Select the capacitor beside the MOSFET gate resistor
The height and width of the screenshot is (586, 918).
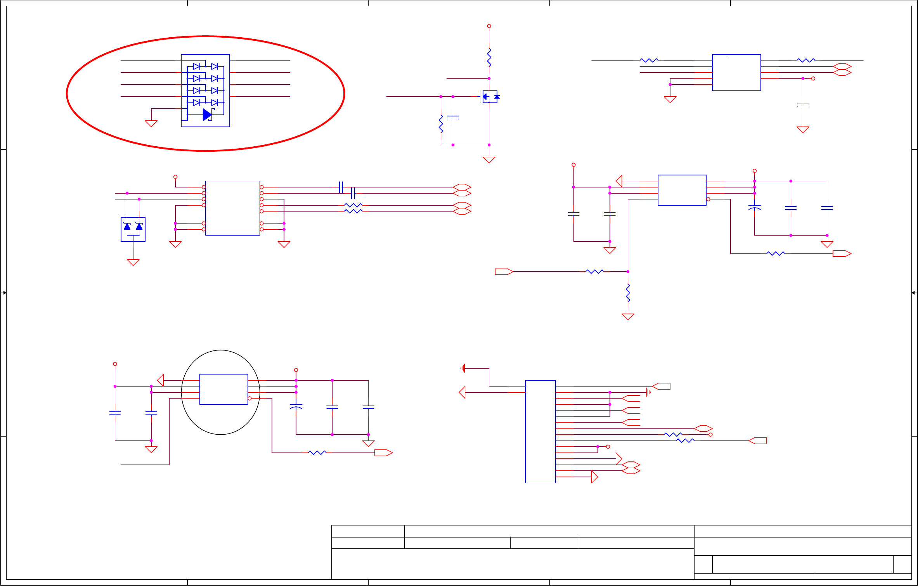coord(453,117)
